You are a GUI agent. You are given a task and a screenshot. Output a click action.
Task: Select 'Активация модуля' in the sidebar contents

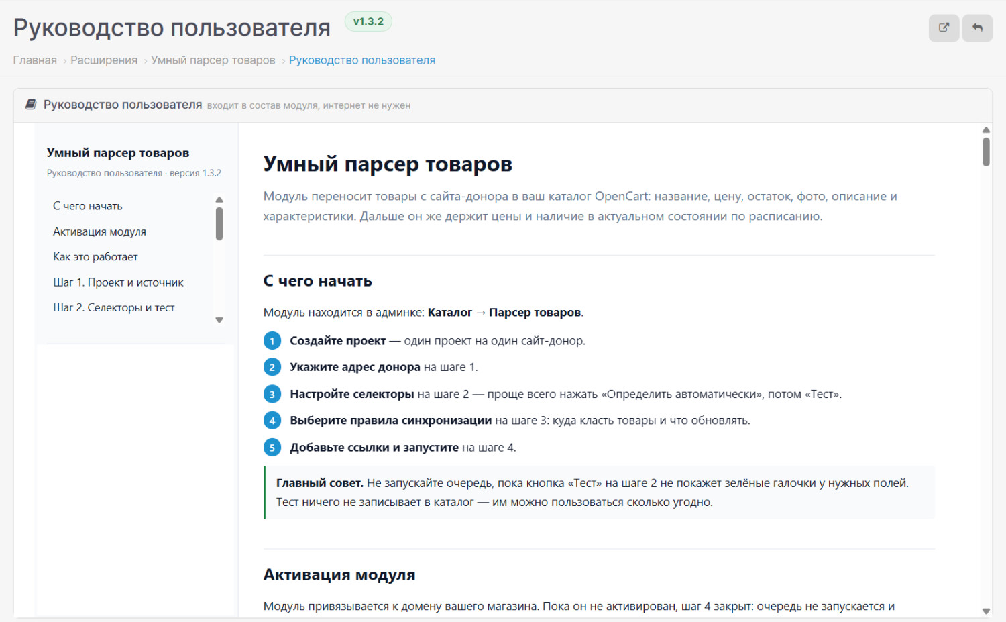(x=99, y=231)
